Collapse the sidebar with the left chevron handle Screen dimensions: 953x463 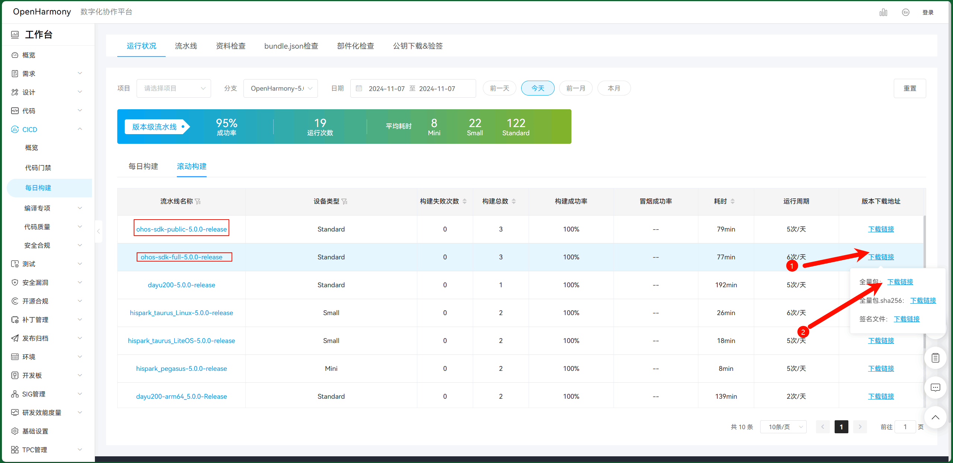(99, 231)
